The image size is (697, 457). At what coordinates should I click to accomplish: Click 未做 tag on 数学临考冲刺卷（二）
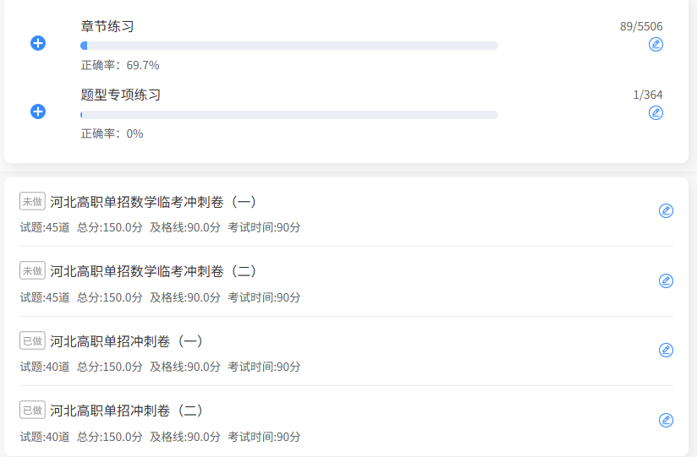pos(32,270)
